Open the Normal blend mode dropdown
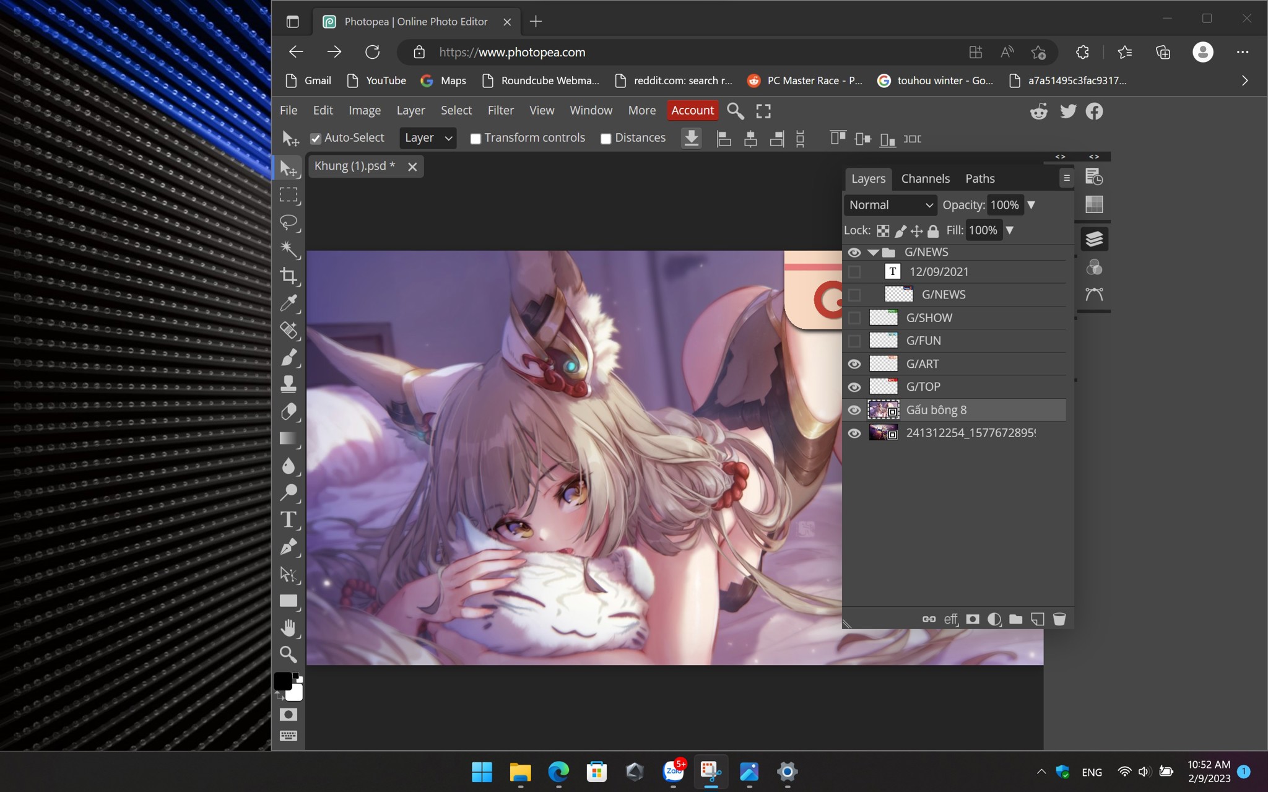This screenshot has width=1268, height=792. click(890, 205)
